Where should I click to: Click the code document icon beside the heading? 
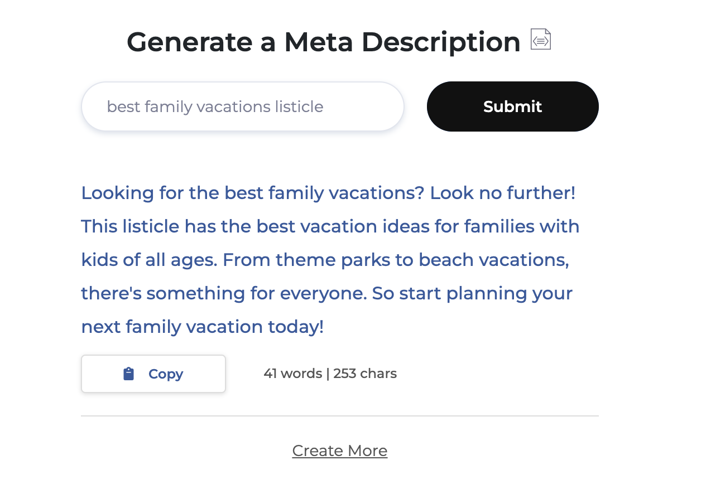pos(540,40)
